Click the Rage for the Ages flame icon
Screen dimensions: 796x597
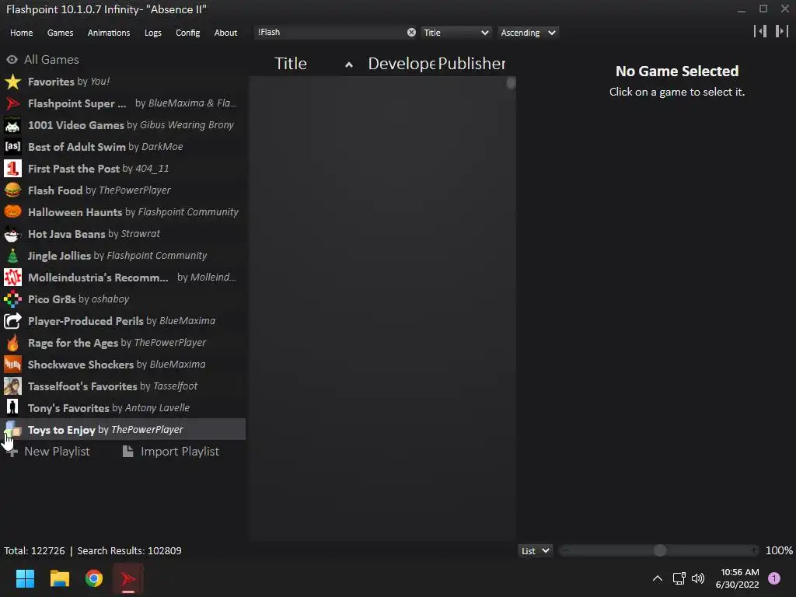(x=12, y=343)
